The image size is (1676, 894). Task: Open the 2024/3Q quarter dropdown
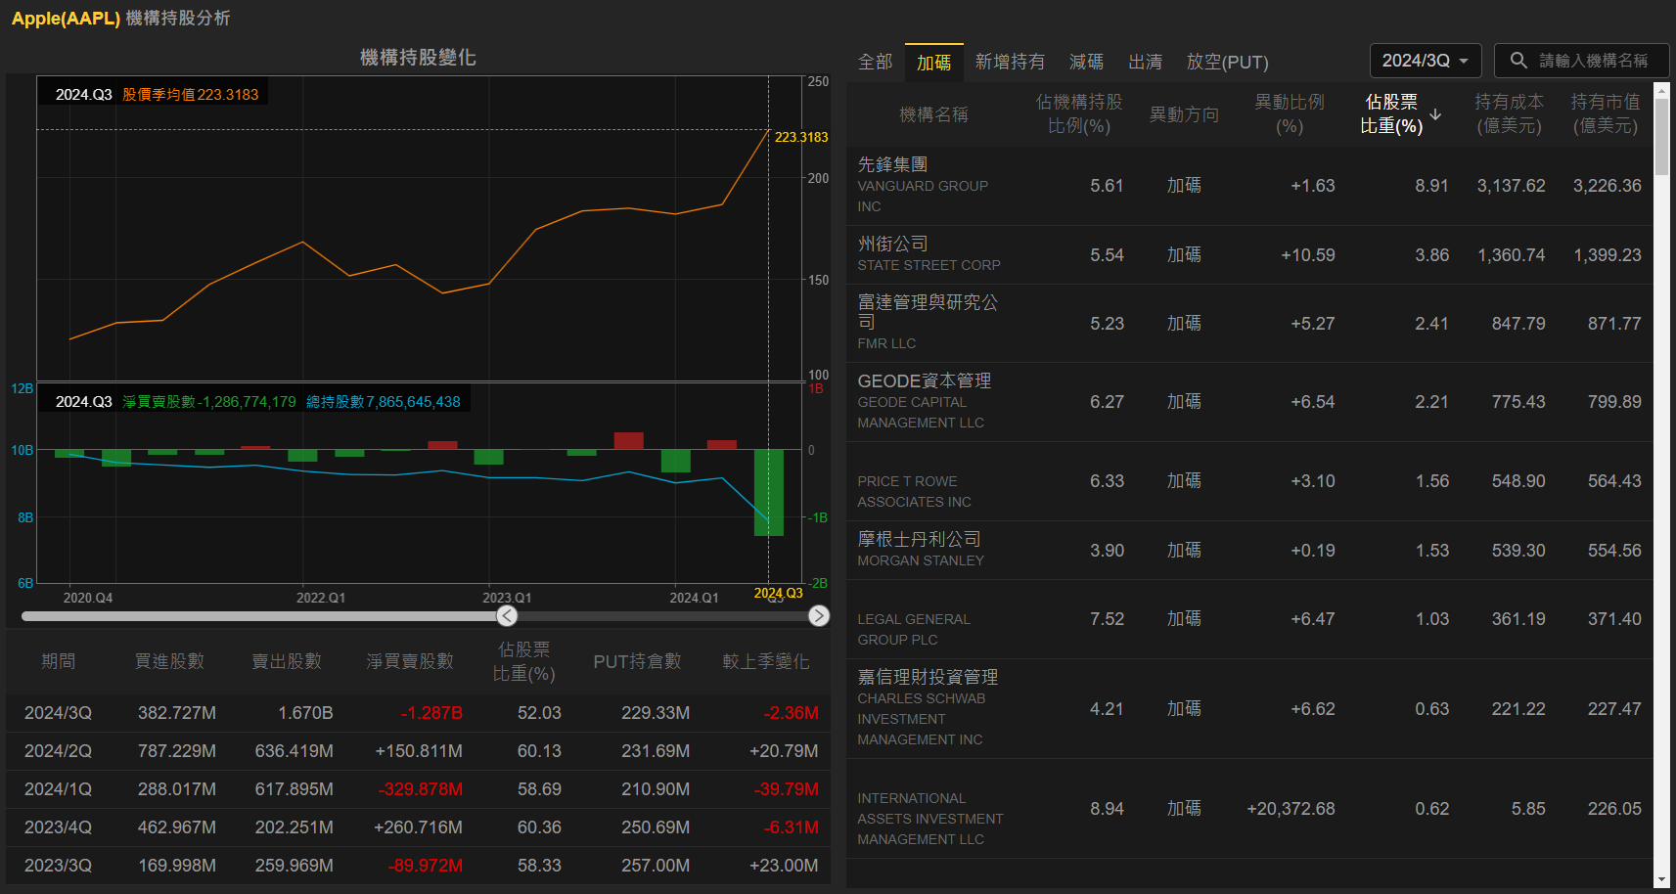1426,61
